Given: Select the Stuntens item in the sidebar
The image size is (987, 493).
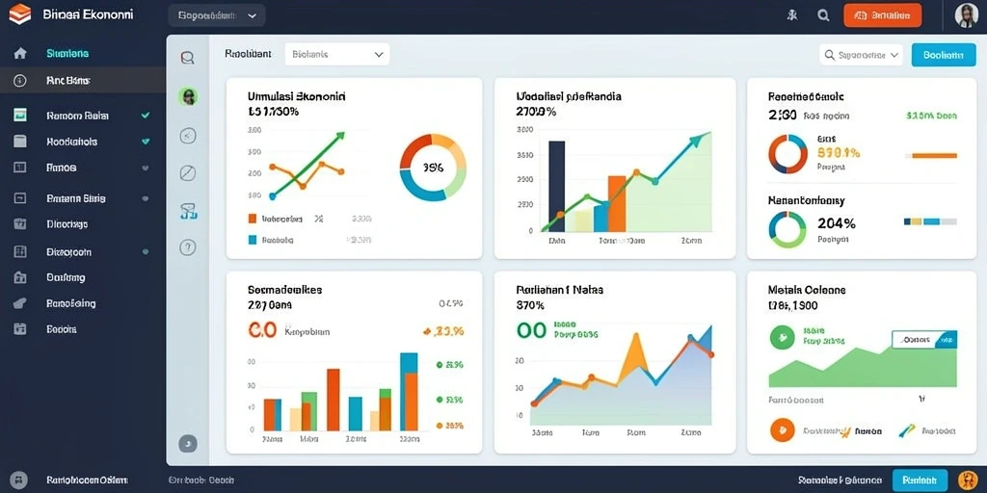Looking at the screenshot, I should (67, 54).
